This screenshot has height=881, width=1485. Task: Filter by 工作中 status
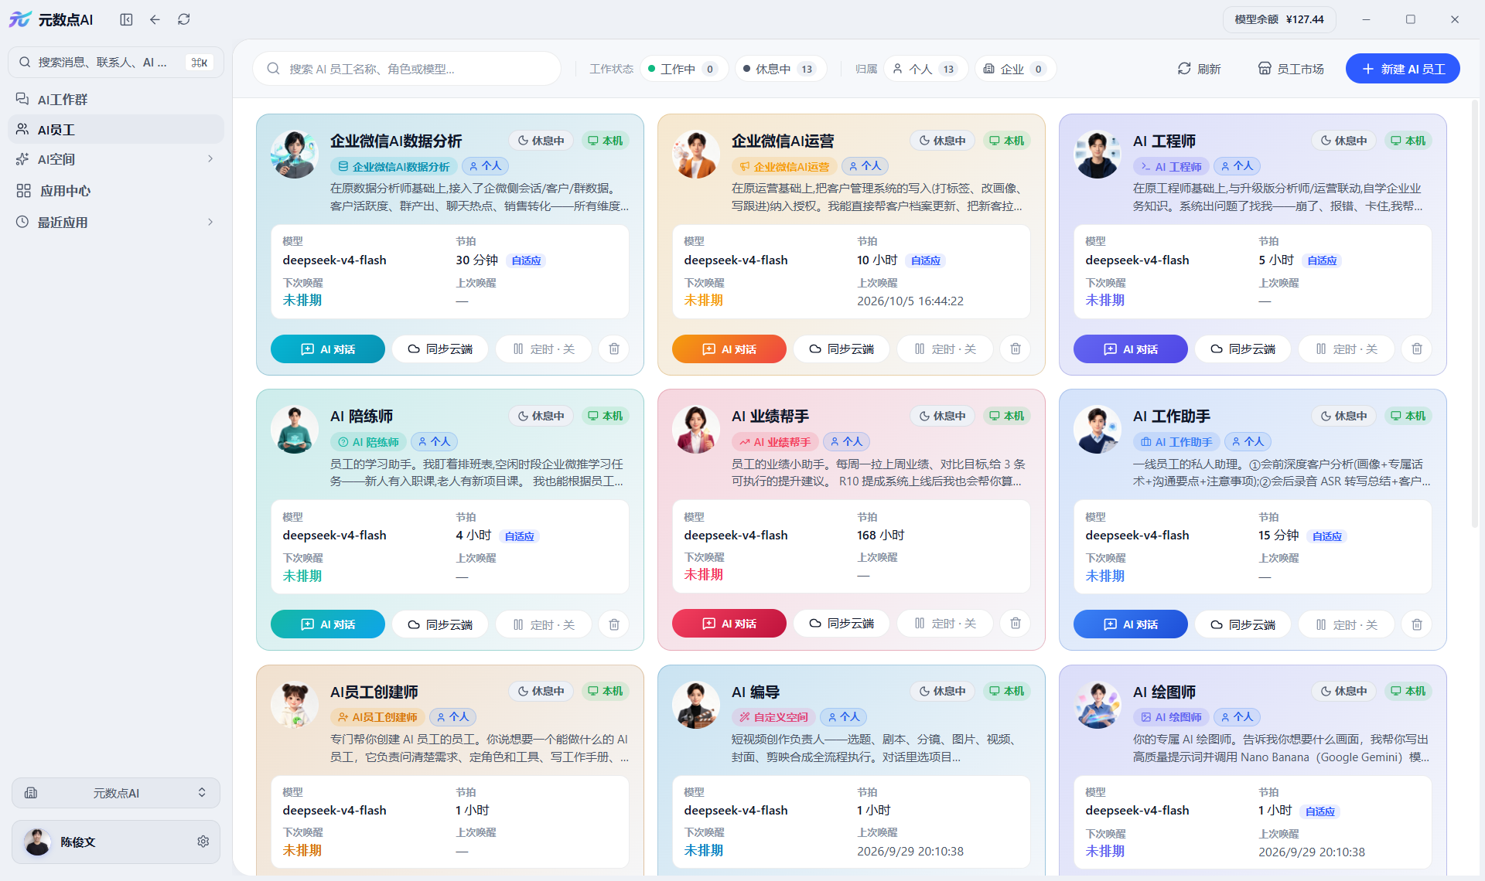(x=684, y=69)
